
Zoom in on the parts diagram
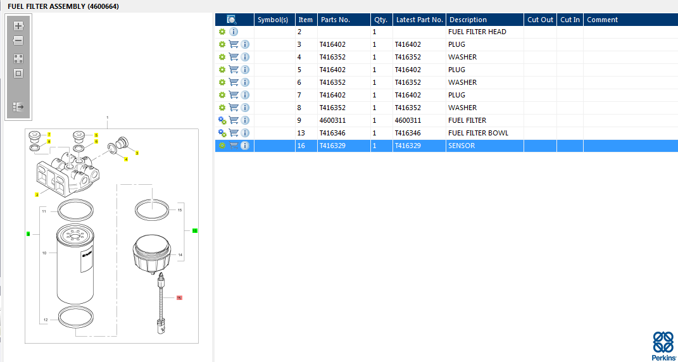18,26
